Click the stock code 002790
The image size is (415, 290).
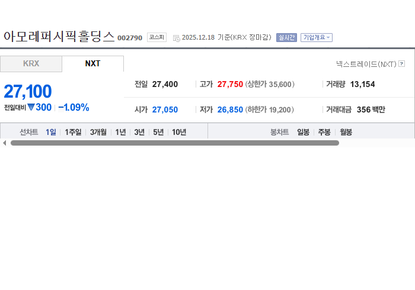click(130, 38)
